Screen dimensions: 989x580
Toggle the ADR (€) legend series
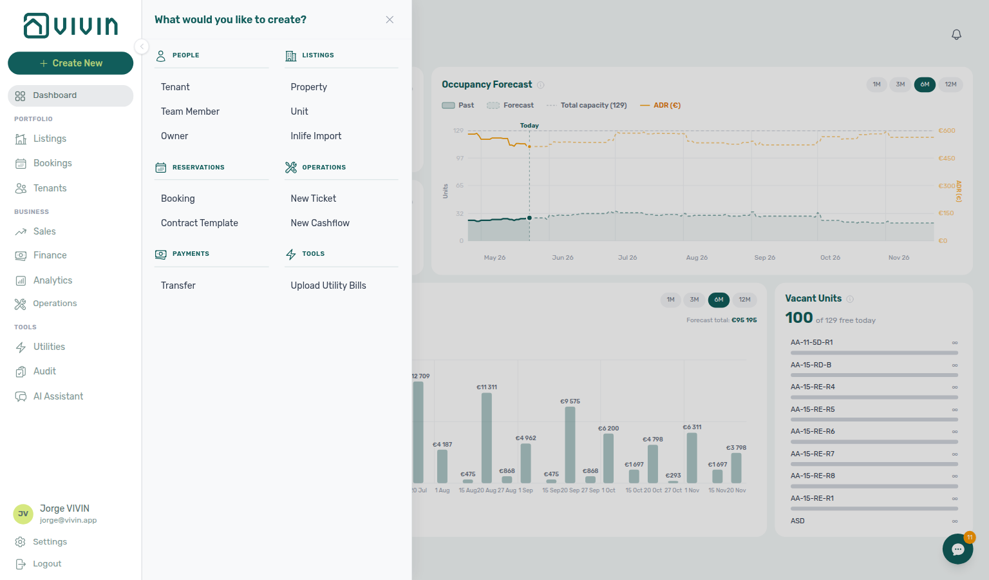pos(660,105)
